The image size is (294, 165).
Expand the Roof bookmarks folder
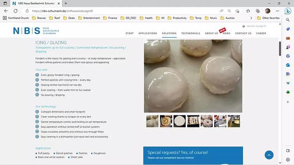click(55, 18)
